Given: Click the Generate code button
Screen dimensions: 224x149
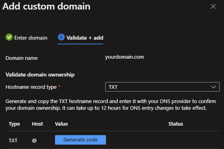Looking at the screenshot, I should [x=81, y=140].
